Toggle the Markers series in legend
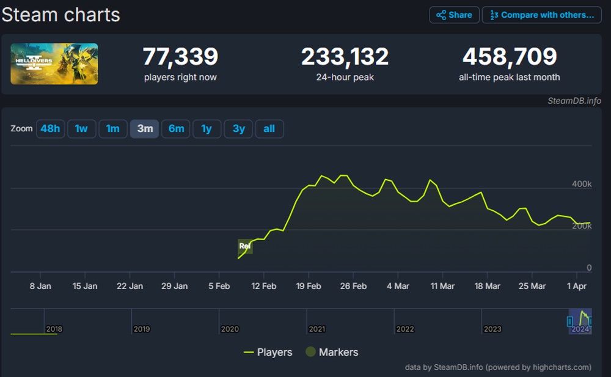This screenshot has height=377, width=611. [332, 352]
